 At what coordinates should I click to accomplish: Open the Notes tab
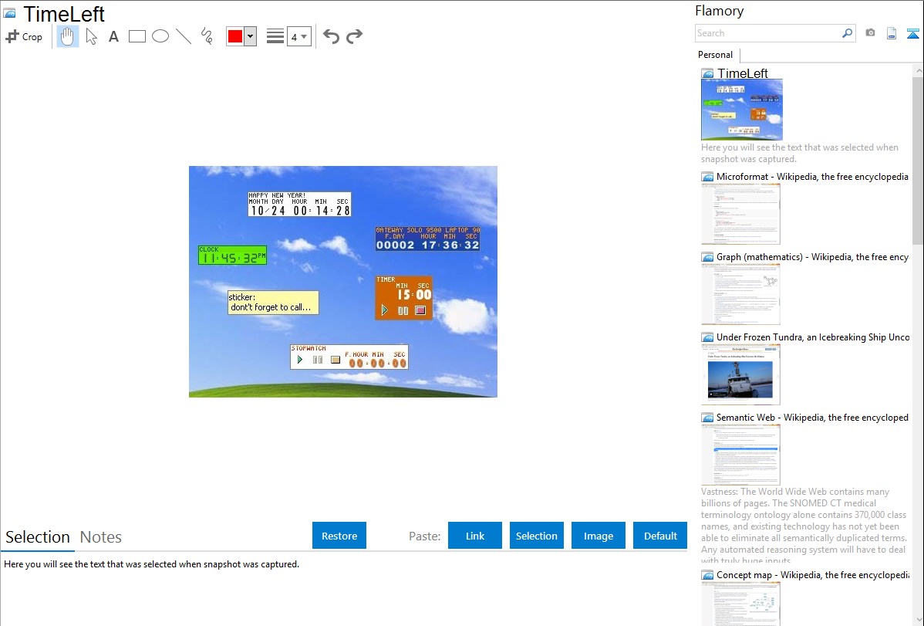101,537
